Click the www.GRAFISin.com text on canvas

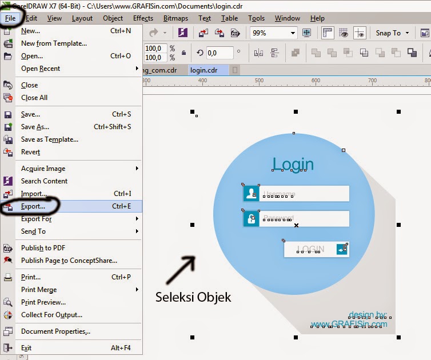click(349, 324)
